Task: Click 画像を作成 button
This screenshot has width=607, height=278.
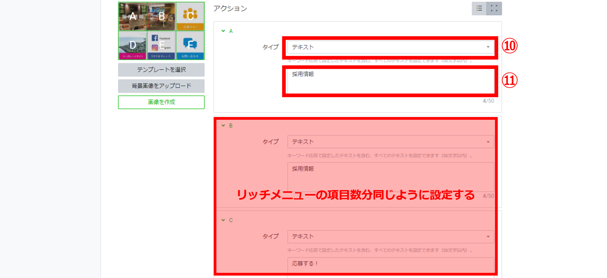Action: coord(161,102)
